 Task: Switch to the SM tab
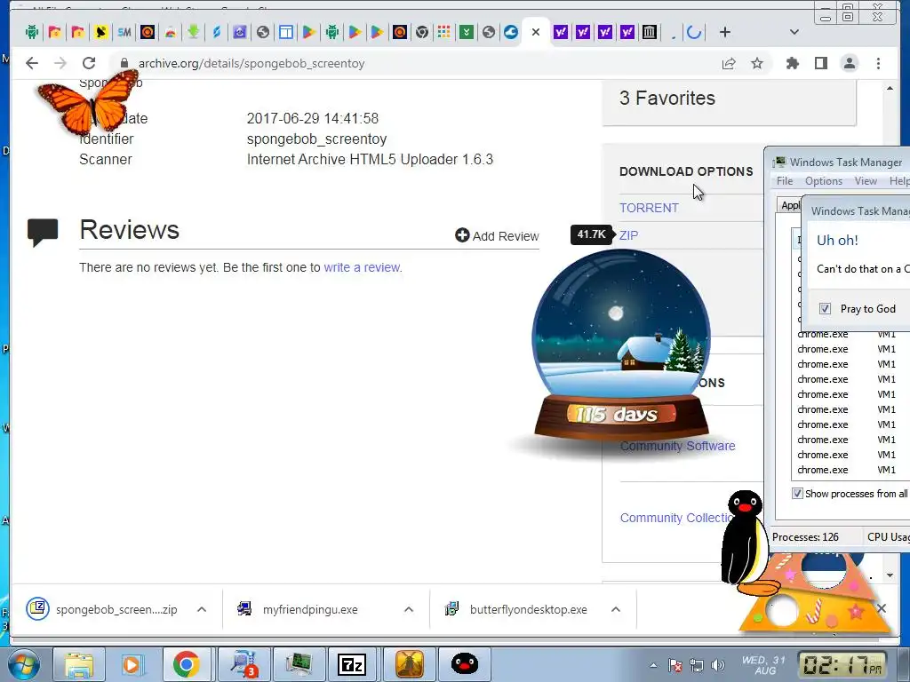(x=124, y=33)
